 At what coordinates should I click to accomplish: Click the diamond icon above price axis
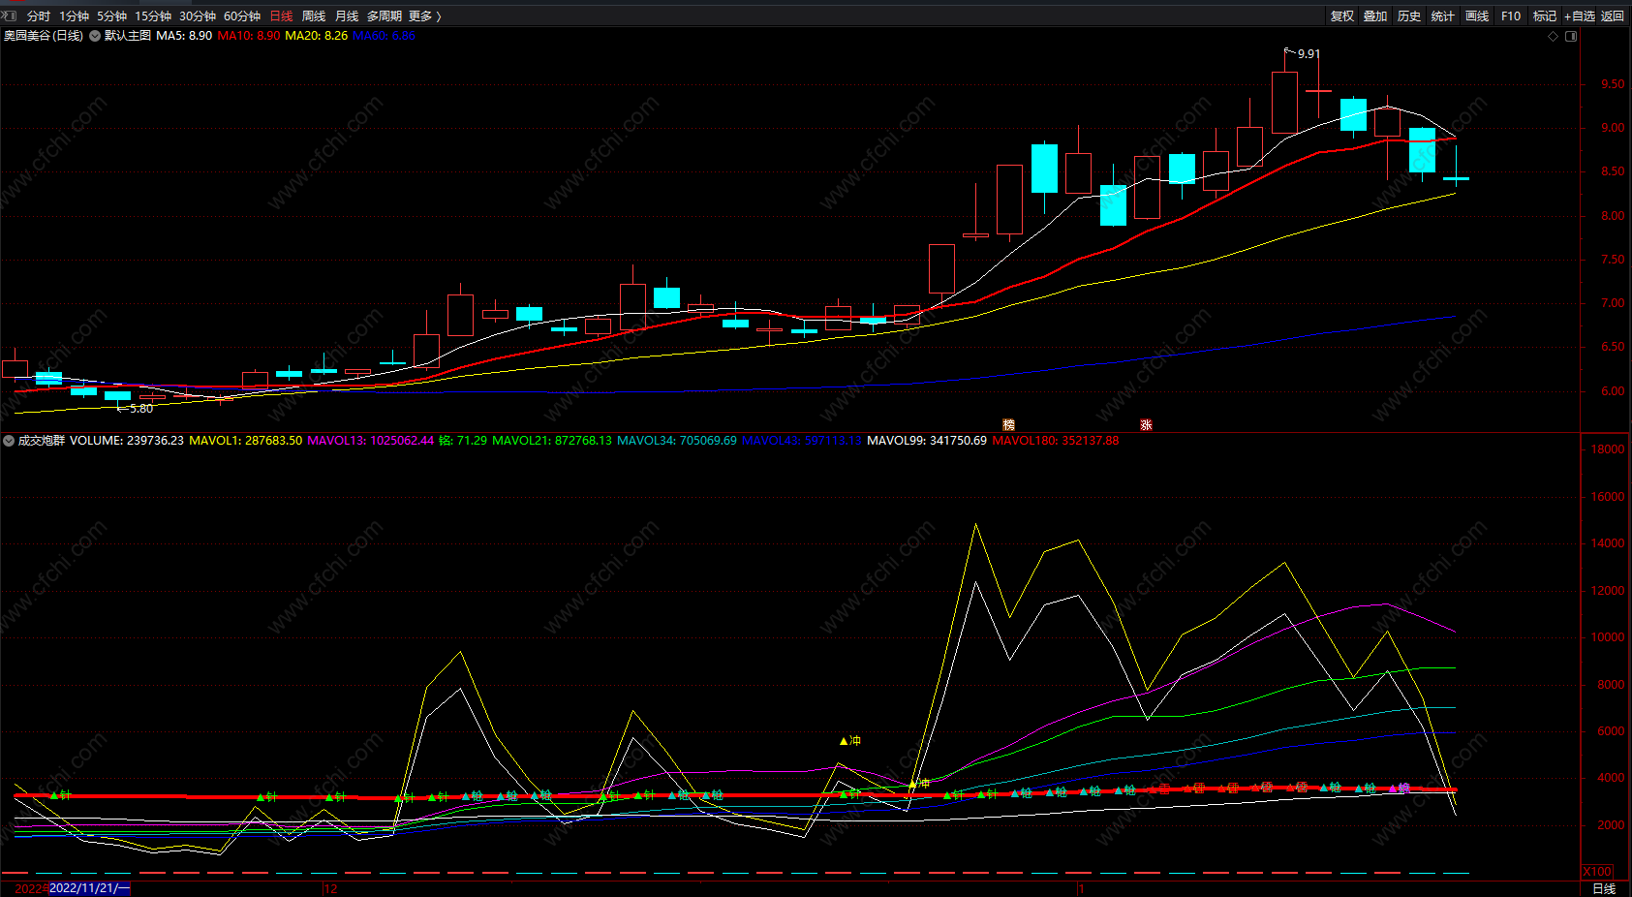[1554, 36]
